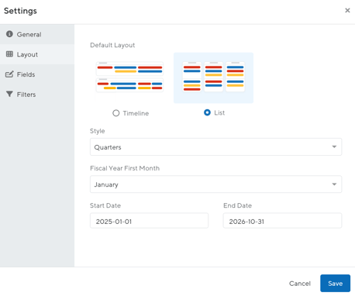Viewport: 355px width, 296px height.
Task: Click the Layout grid icon
Action: [9, 54]
